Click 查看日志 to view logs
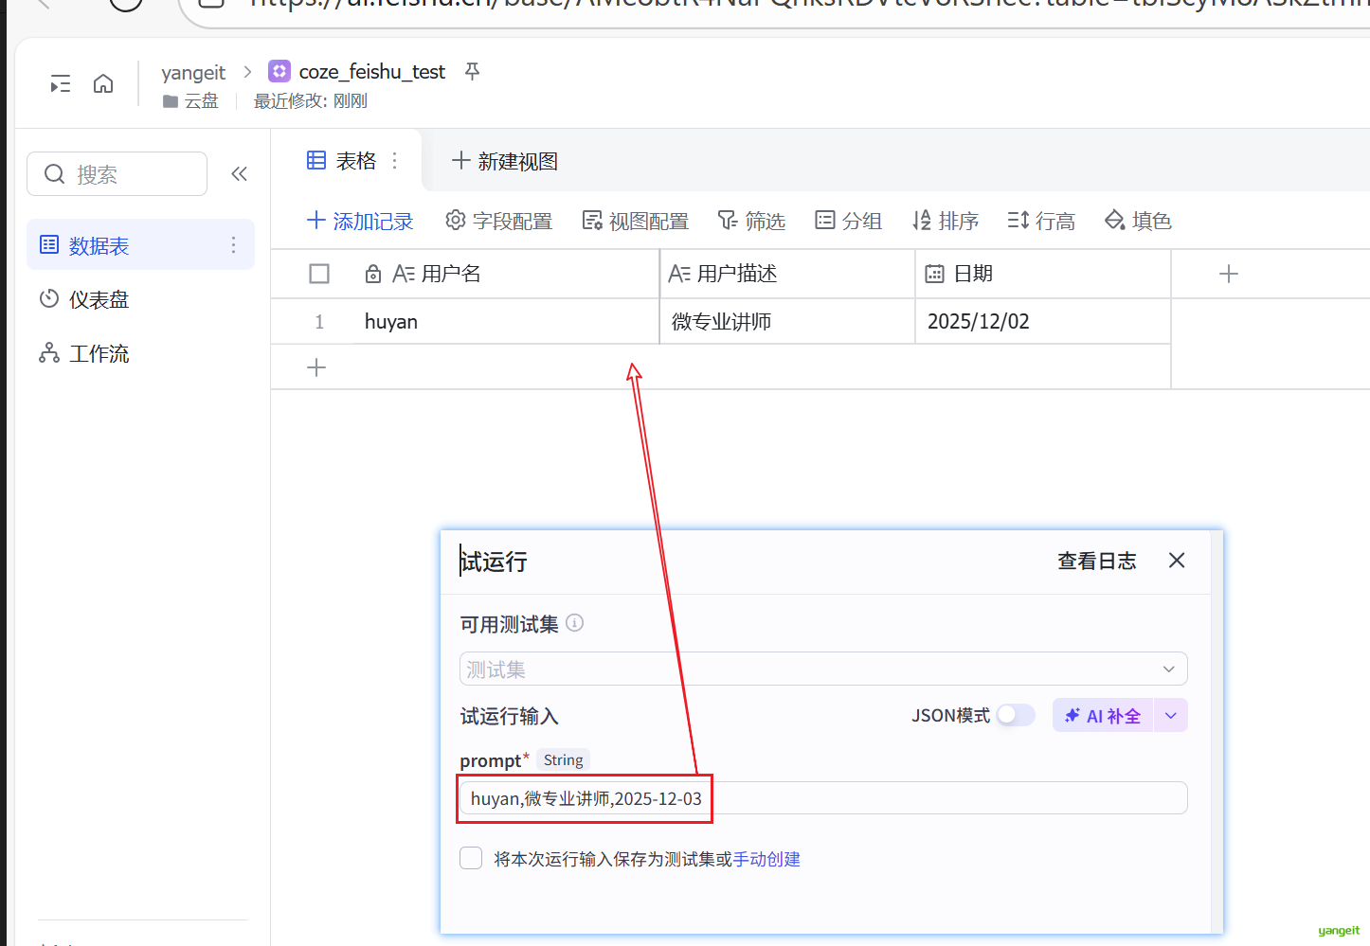1370x946 pixels. (x=1096, y=561)
